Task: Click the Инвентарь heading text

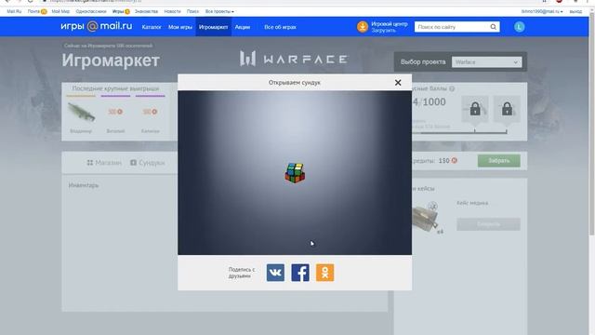Action: coord(84,185)
